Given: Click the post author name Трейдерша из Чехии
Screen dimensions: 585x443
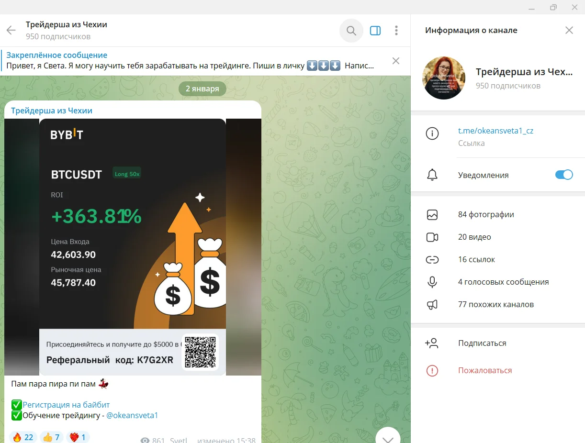Looking at the screenshot, I should click(x=52, y=111).
